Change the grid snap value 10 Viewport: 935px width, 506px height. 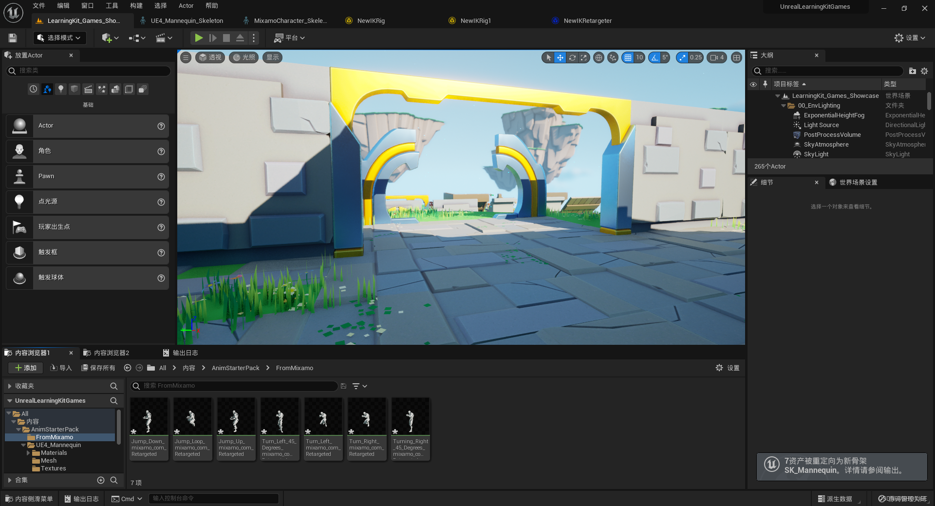click(x=639, y=57)
